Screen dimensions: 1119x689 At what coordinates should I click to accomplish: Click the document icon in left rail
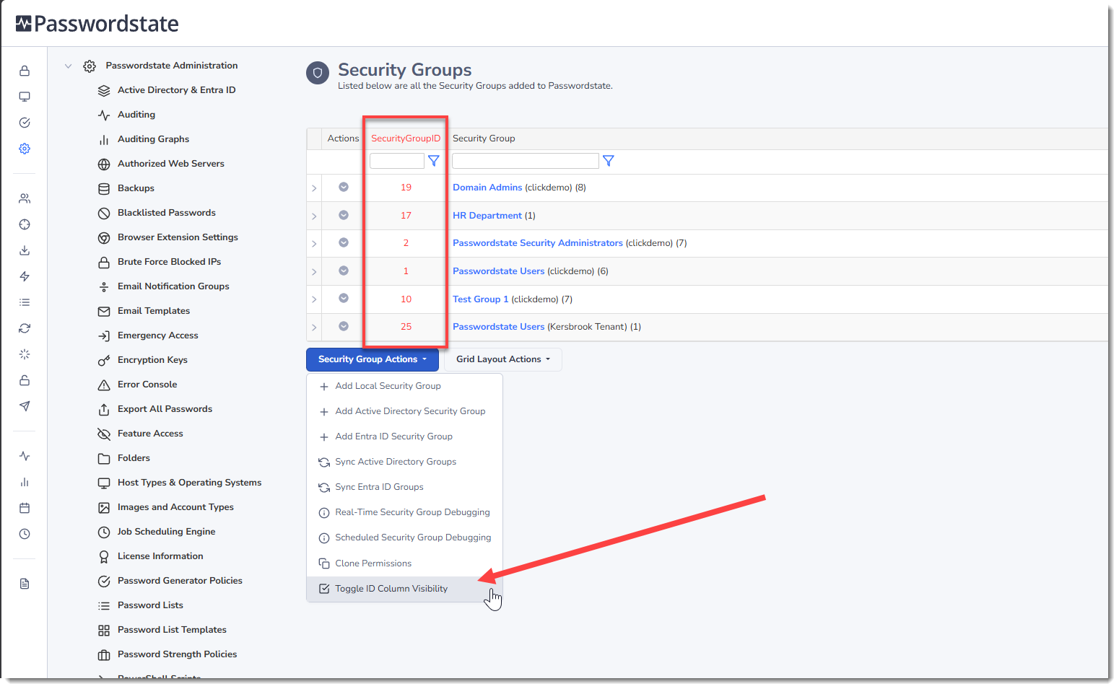pos(25,584)
